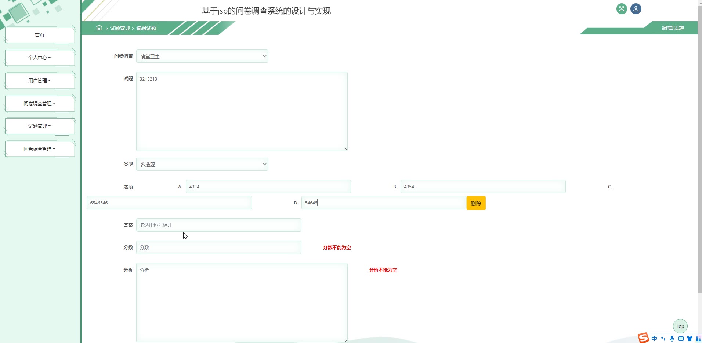Click the 选项 field label
The width and height of the screenshot is (702, 343).
click(128, 187)
